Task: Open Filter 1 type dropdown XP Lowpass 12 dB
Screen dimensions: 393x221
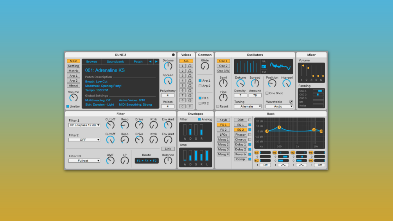Action: [x=84, y=125]
